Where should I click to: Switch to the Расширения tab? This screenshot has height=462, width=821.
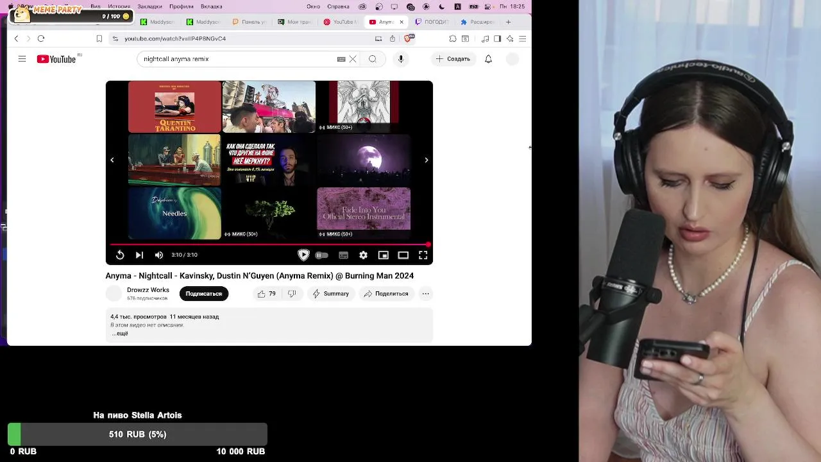[x=478, y=22]
